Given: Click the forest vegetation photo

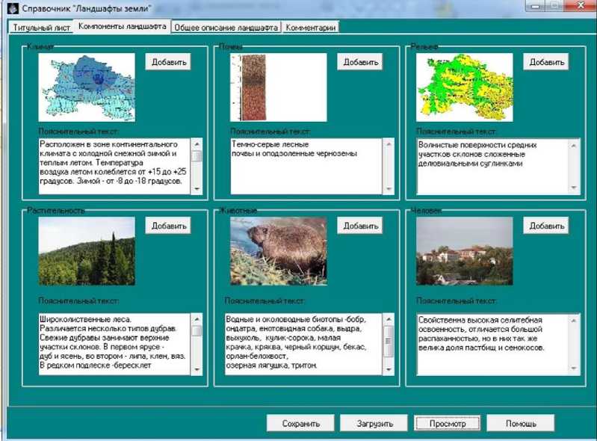Looking at the screenshot, I should coord(87,251).
